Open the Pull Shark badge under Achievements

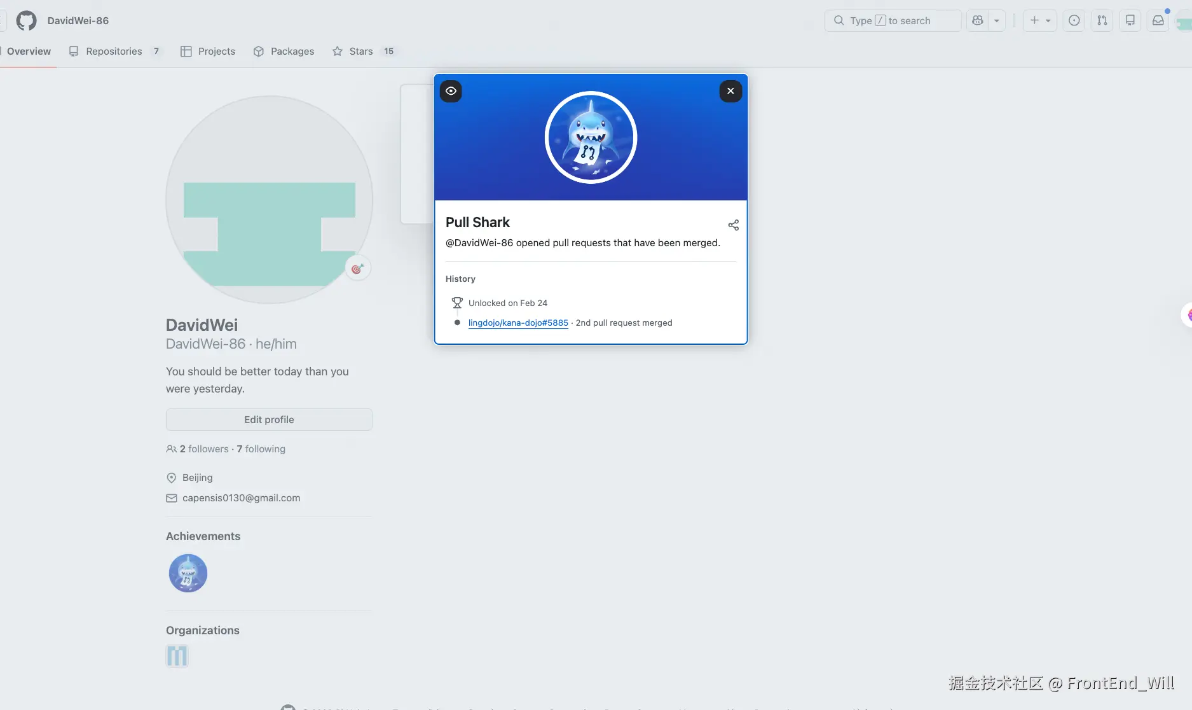[188, 573]
